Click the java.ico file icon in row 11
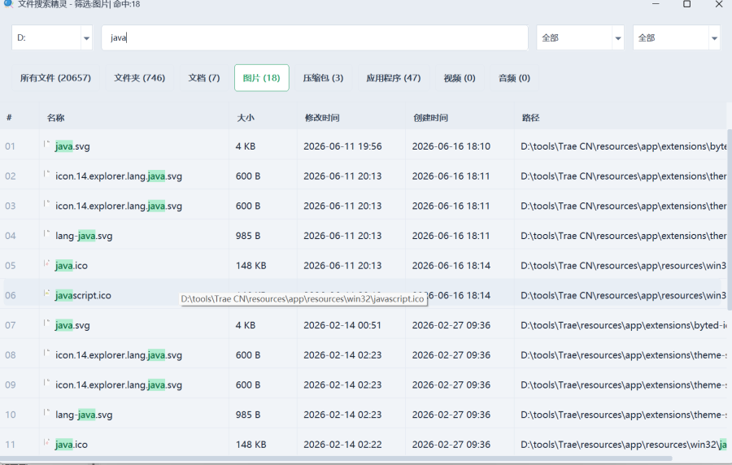 pos(46,442)
